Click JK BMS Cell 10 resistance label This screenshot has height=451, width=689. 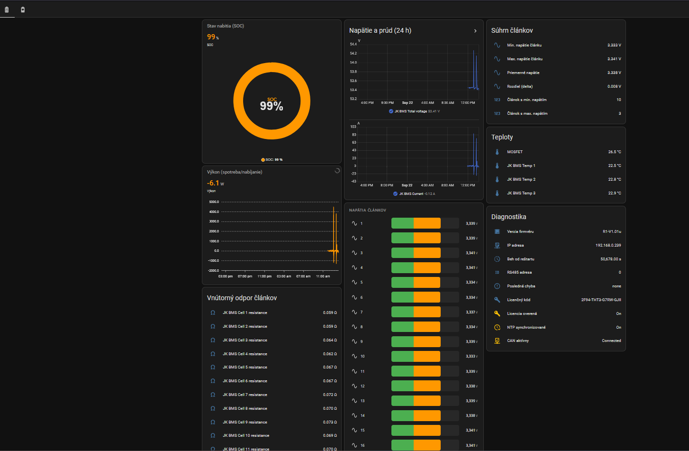tap(246, 435)
